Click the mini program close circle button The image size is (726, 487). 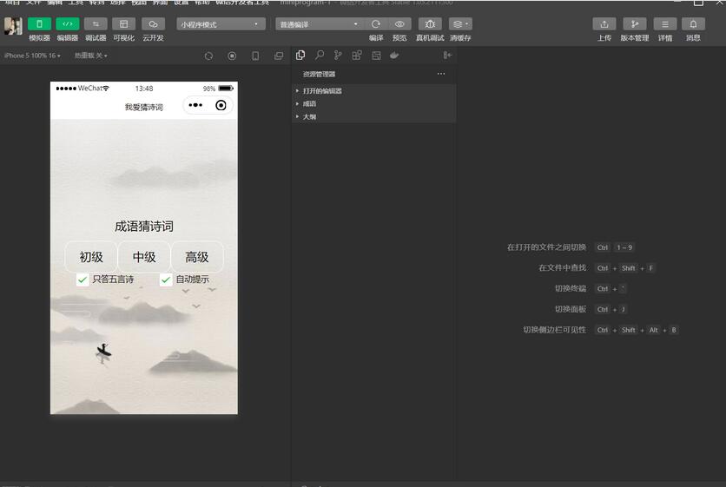tap(221, 105)
